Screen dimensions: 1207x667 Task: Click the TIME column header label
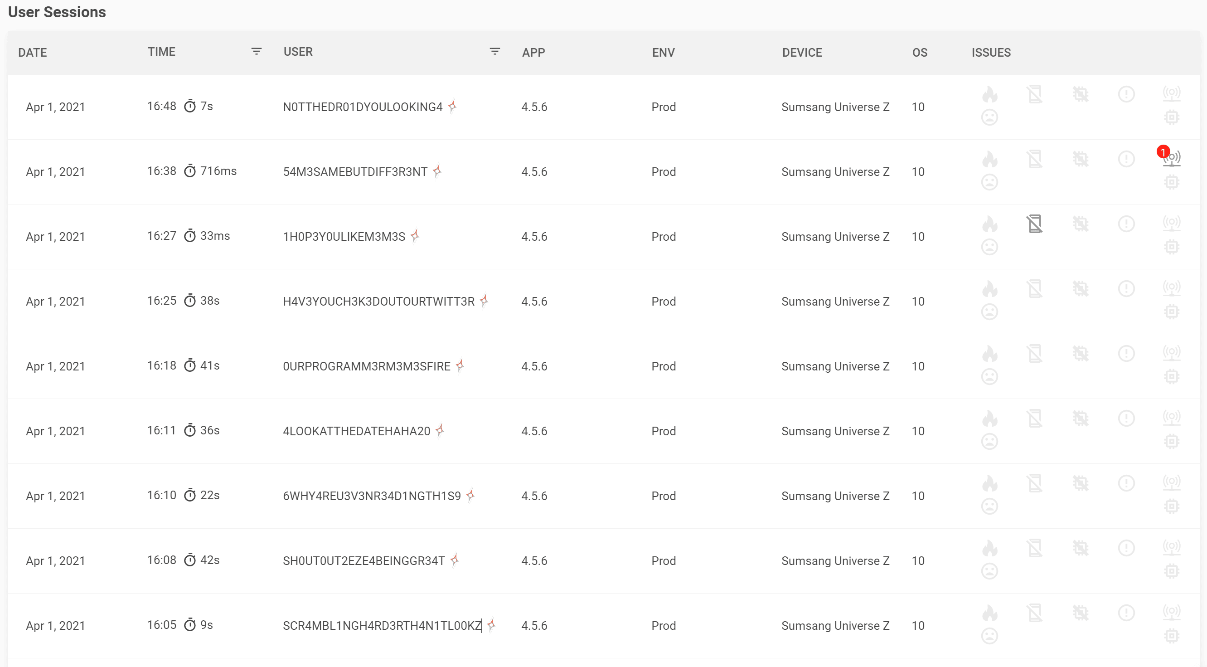click(x=162, y=52)
